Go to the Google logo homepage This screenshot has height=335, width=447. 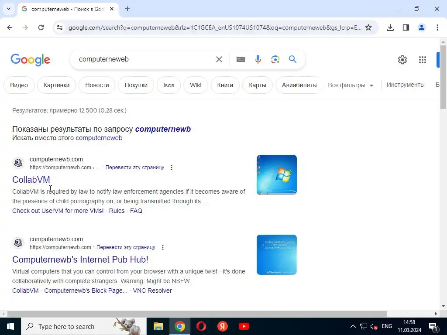click(30, 59)
